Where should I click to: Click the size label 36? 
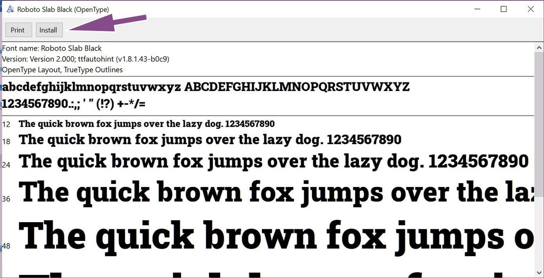6,199
